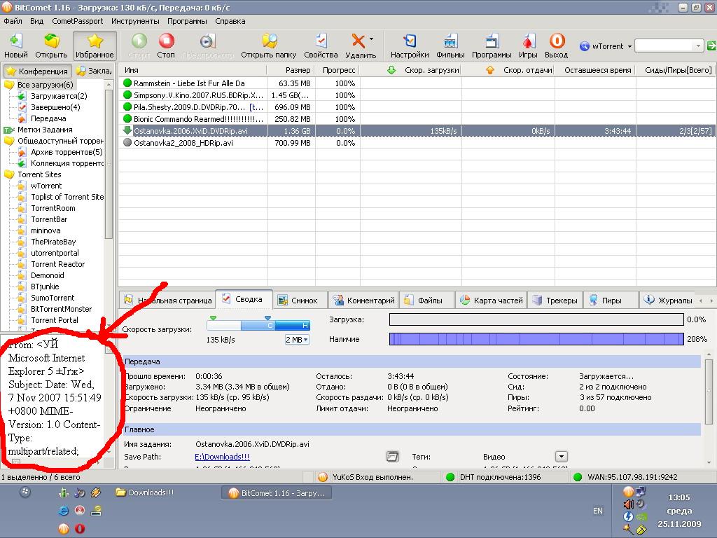Open the Программы menu in menu bar
The height and width of the screenshot is (538, 717).
pyautogui.click(x=187, y=21)
